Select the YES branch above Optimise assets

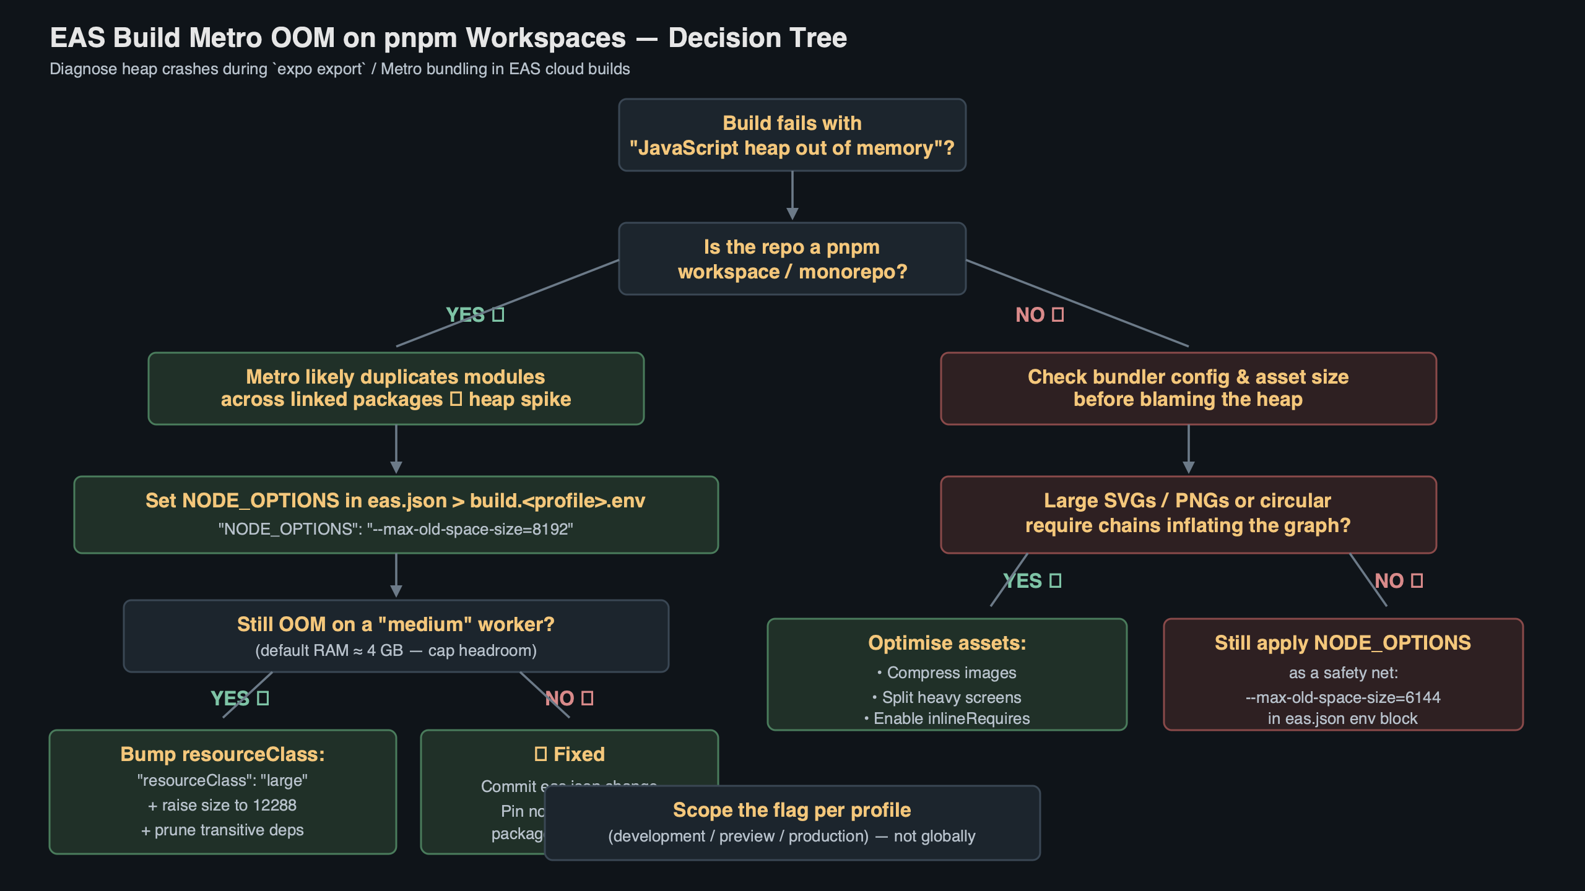[1031, 580]
